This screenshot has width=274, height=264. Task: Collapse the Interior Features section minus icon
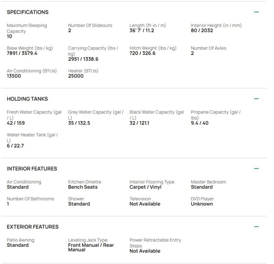(256, 168)
